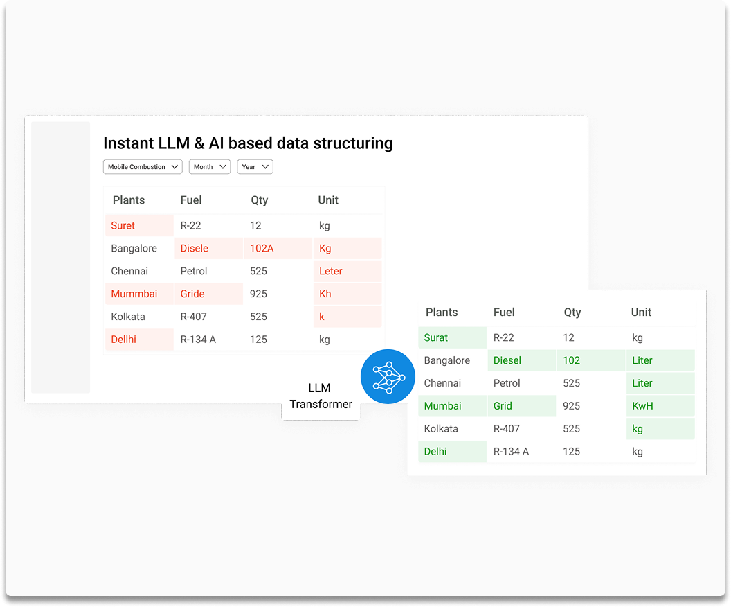Click the gray sidebar panel on the left
The height and width of the screenshot is (607, 731).
pyautogui.click(x=60, y=256)
